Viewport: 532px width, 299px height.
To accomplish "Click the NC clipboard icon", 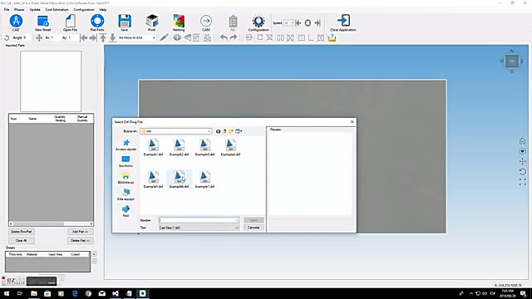I will (233, 22).
